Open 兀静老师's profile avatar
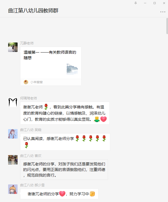 coord(13,47)
